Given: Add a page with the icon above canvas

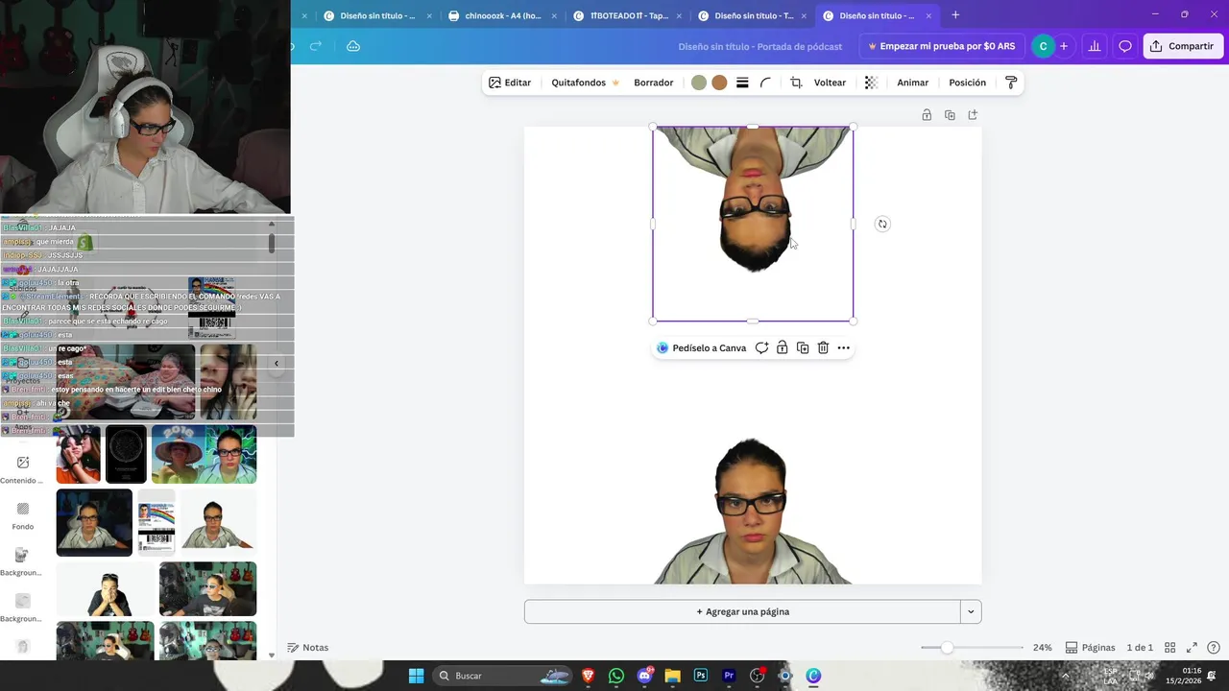Looking at the screenshot, I should click(973, 115).
